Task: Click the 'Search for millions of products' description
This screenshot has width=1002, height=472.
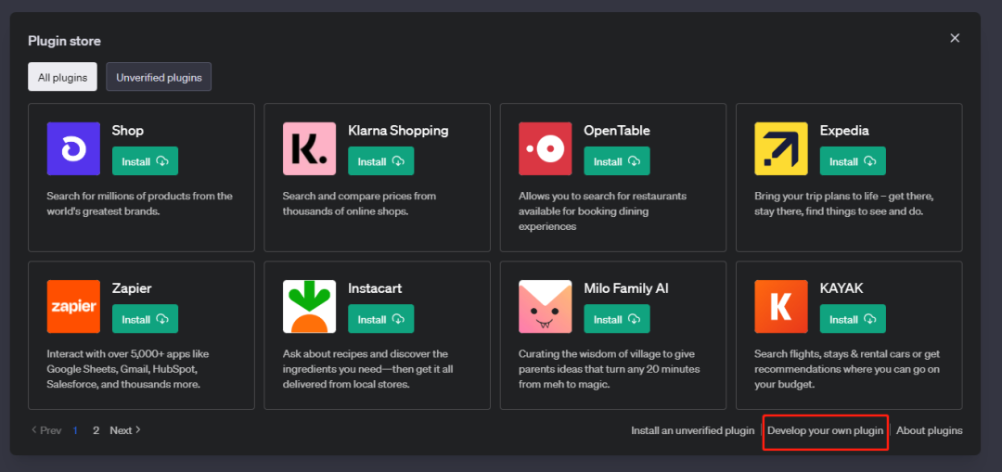Action: tap(139, 203)
